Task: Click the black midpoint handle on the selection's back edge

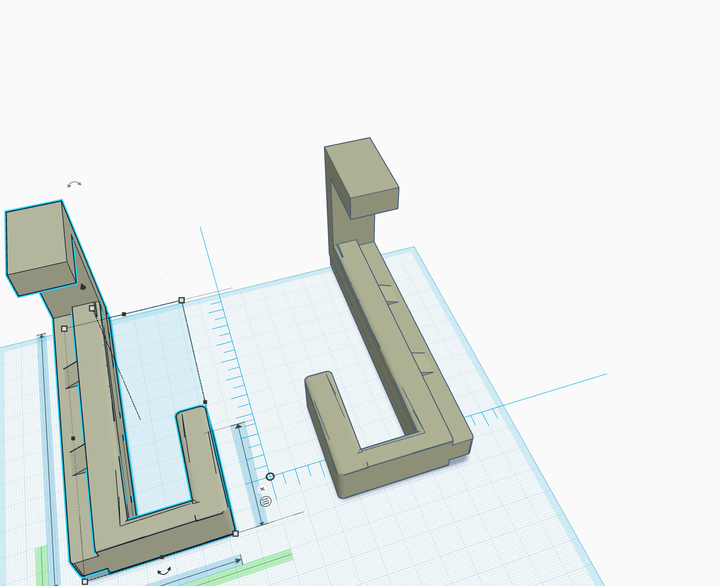Action: click(124, 314)
